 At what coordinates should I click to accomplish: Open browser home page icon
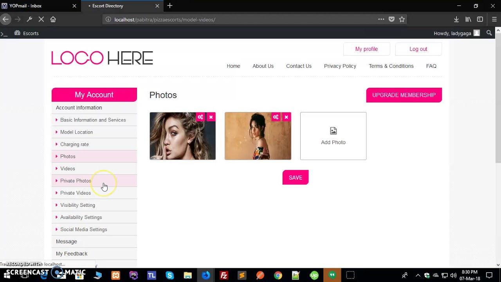pyautogui.click(x=53, y=19)
